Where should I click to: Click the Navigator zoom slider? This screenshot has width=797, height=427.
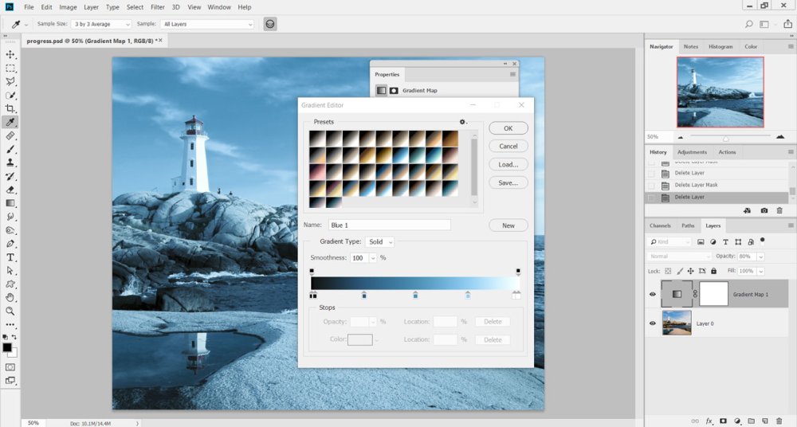[726, 137]
